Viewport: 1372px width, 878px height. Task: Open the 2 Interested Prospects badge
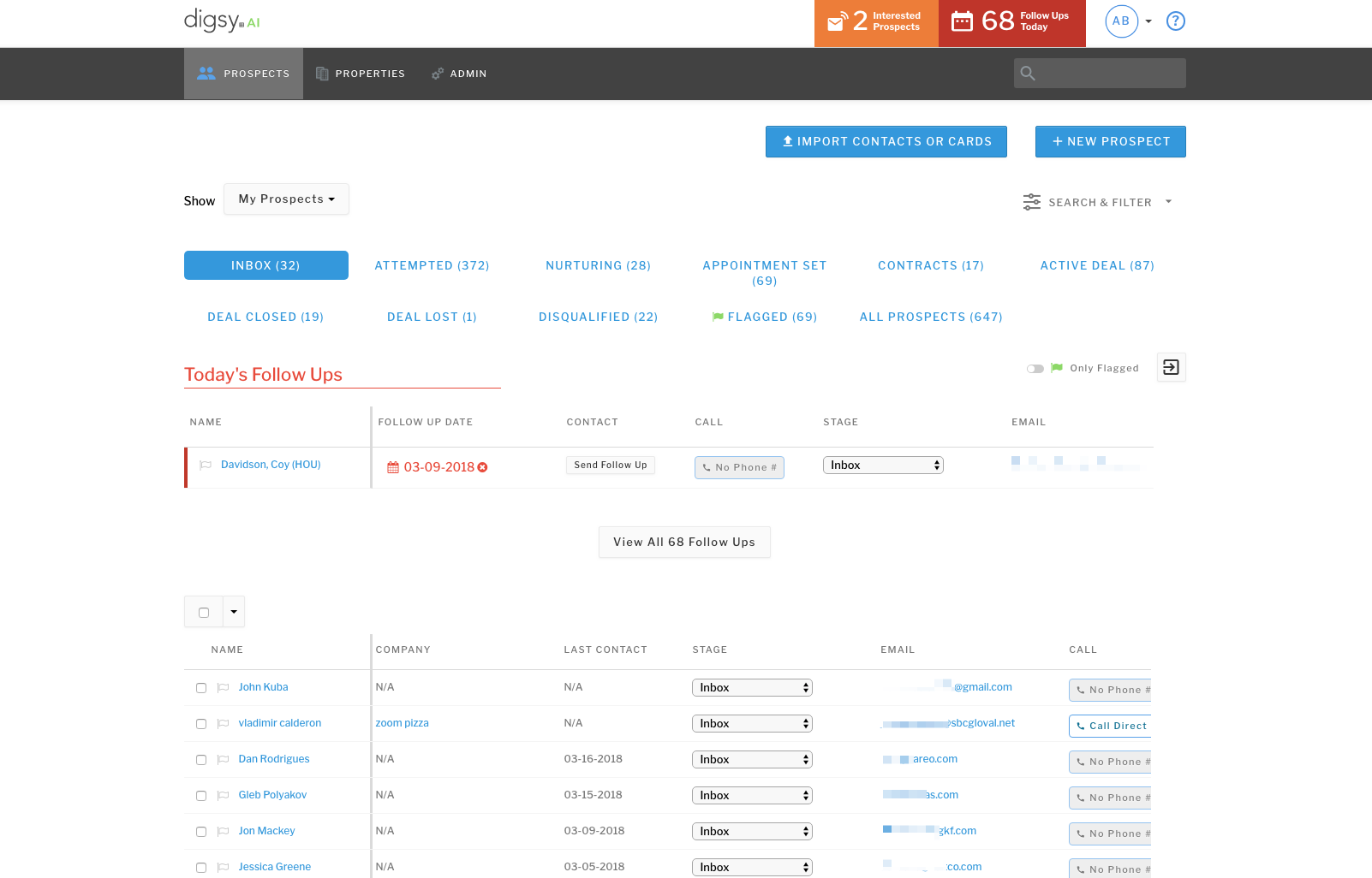[875, 23]
